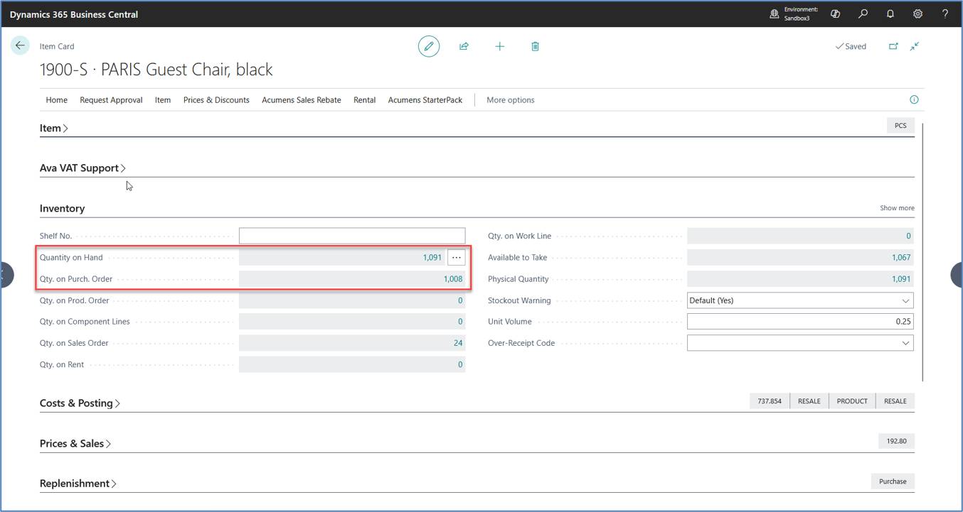Go back using the back arrow
This screenshot has width=963, height=512.
(20, 45)
